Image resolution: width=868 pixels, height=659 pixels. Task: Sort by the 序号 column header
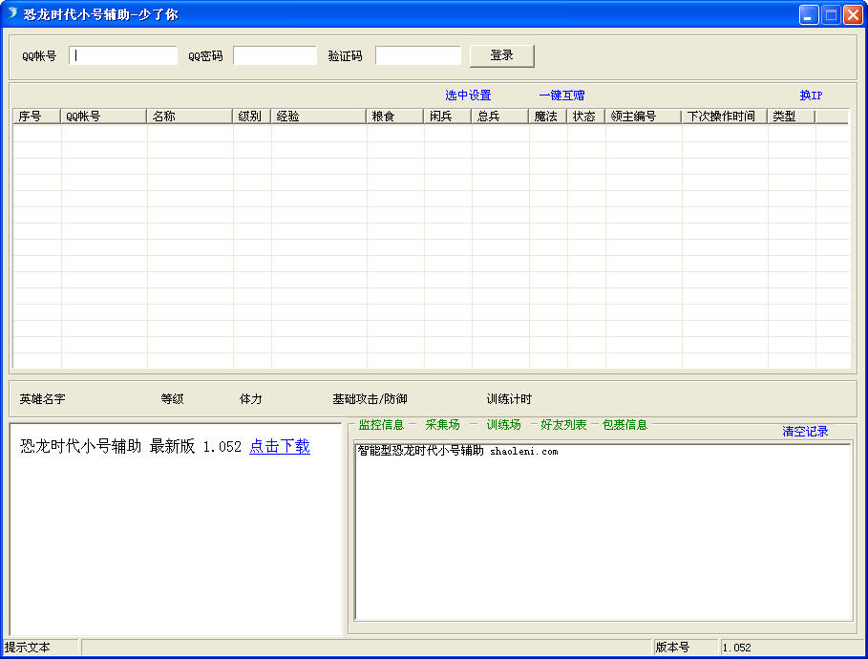(x=36, y=117)
